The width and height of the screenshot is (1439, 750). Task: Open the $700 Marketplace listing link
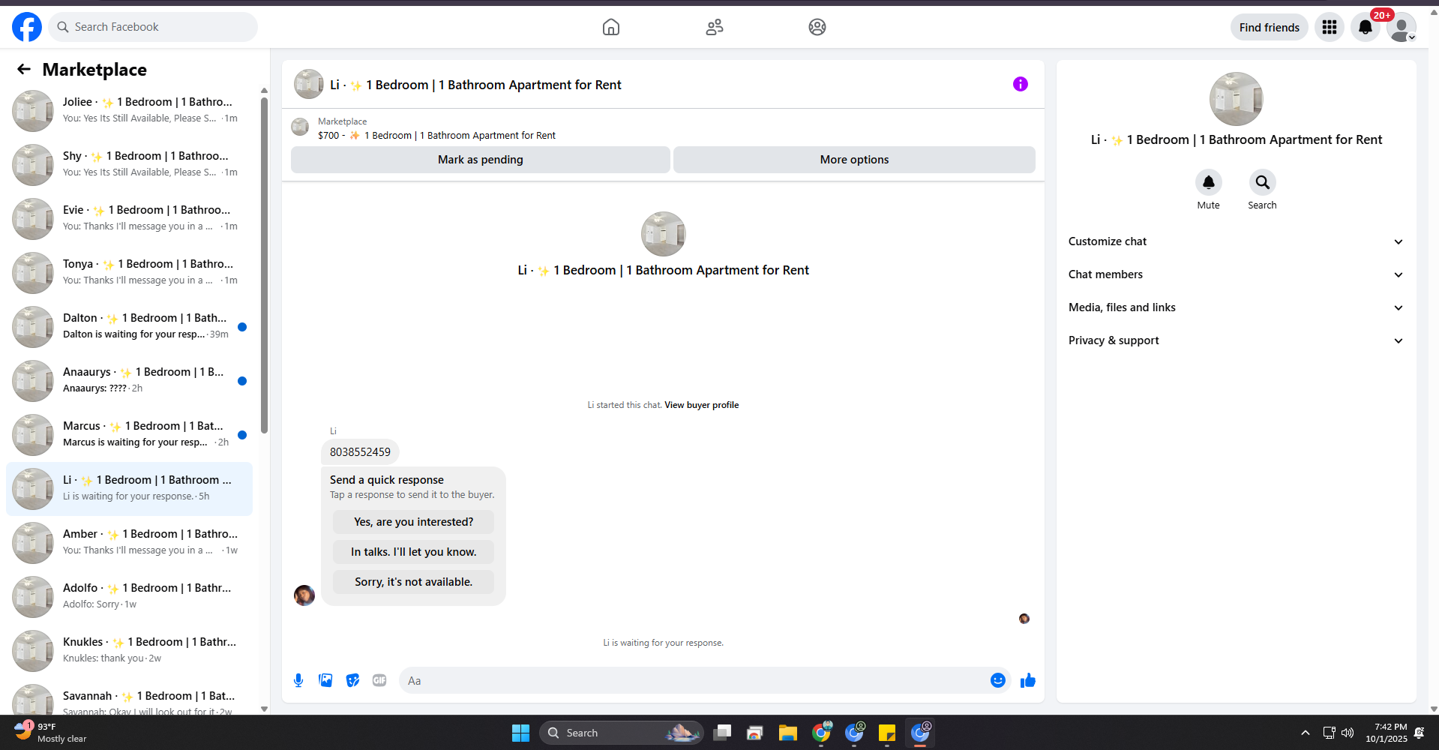pyautogui.click(x=436, y=136)
